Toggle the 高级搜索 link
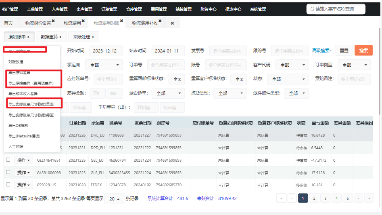Viewport: 382px width, 215px height. (322, 51)
